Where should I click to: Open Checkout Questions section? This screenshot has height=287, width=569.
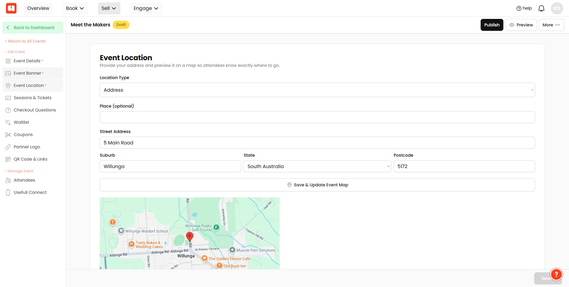coord(33,110)
